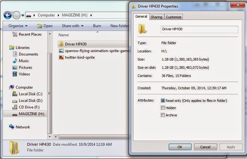
Task: Click the Local Disk (D:) drive icon
Action: click(x=15, y=101)
